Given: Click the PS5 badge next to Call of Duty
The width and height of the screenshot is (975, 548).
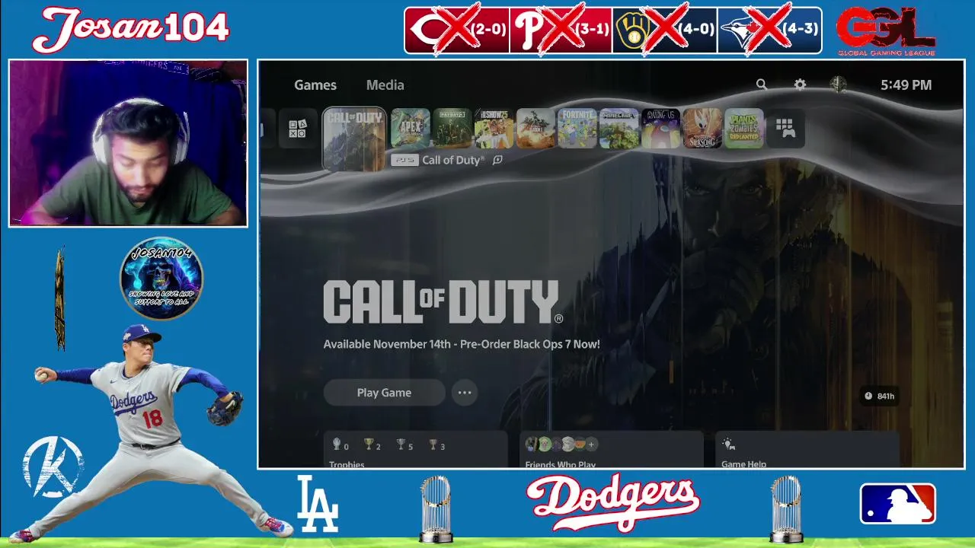Looking at the screenshot, I should click(404, 161).
